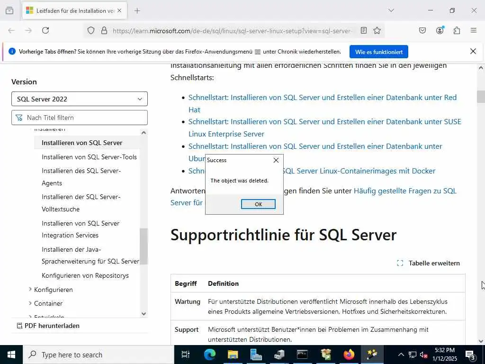Open the Windows Start menu

pyautogui.click(x=11, y=355)
